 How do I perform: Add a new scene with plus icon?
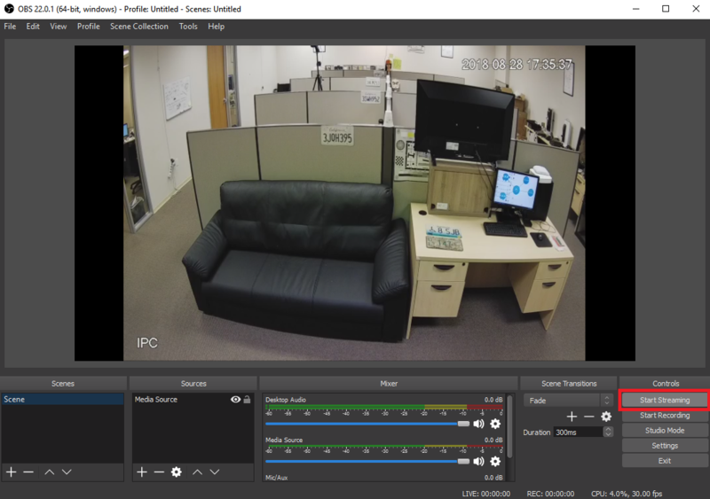[12, 472]
